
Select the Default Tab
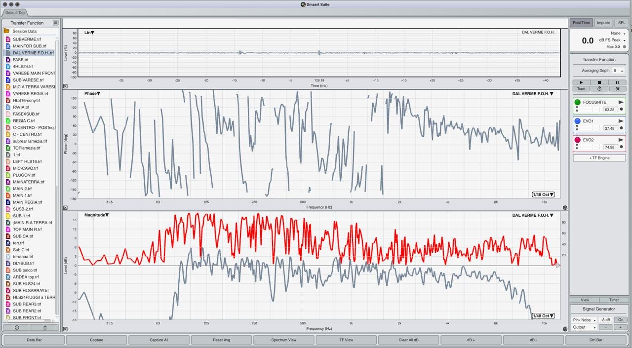[x=16, y=13]
